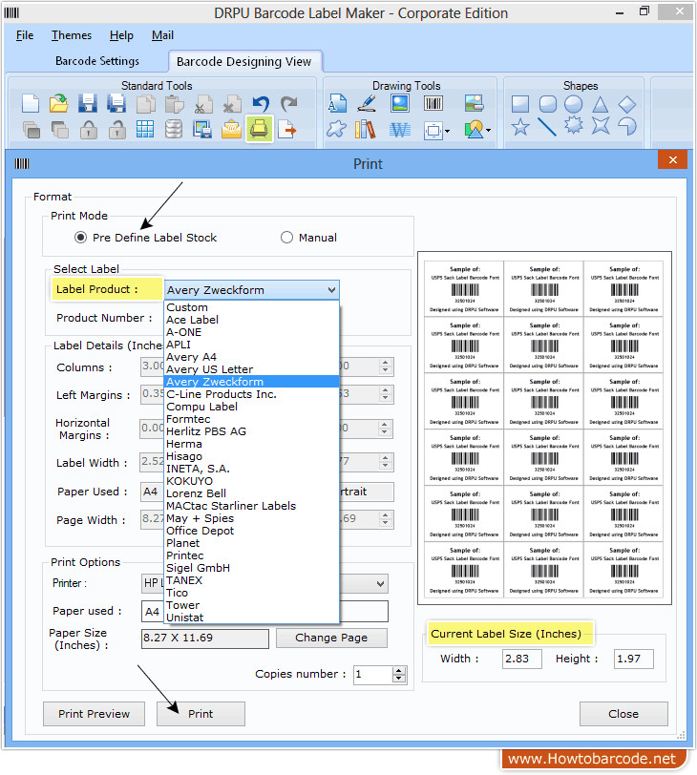The image size is (697, 775).
Task: Click the Undo arrow icon
Action: (260, 104)
